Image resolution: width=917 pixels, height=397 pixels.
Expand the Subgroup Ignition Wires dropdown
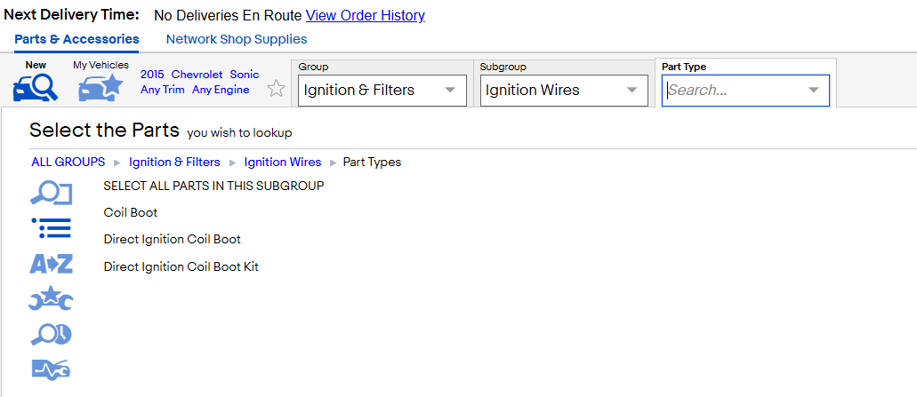[564, 91]
